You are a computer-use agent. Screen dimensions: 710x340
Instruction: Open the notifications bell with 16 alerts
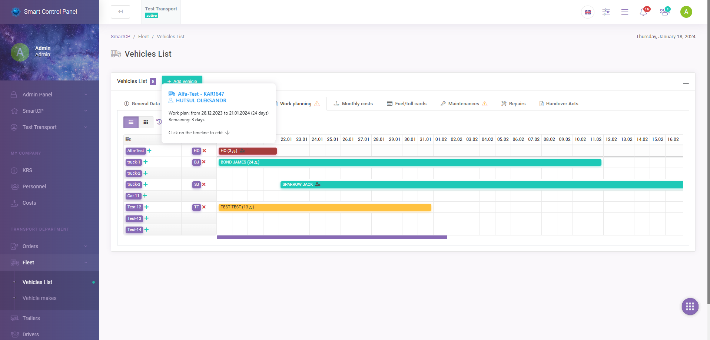tap(644, 12)
